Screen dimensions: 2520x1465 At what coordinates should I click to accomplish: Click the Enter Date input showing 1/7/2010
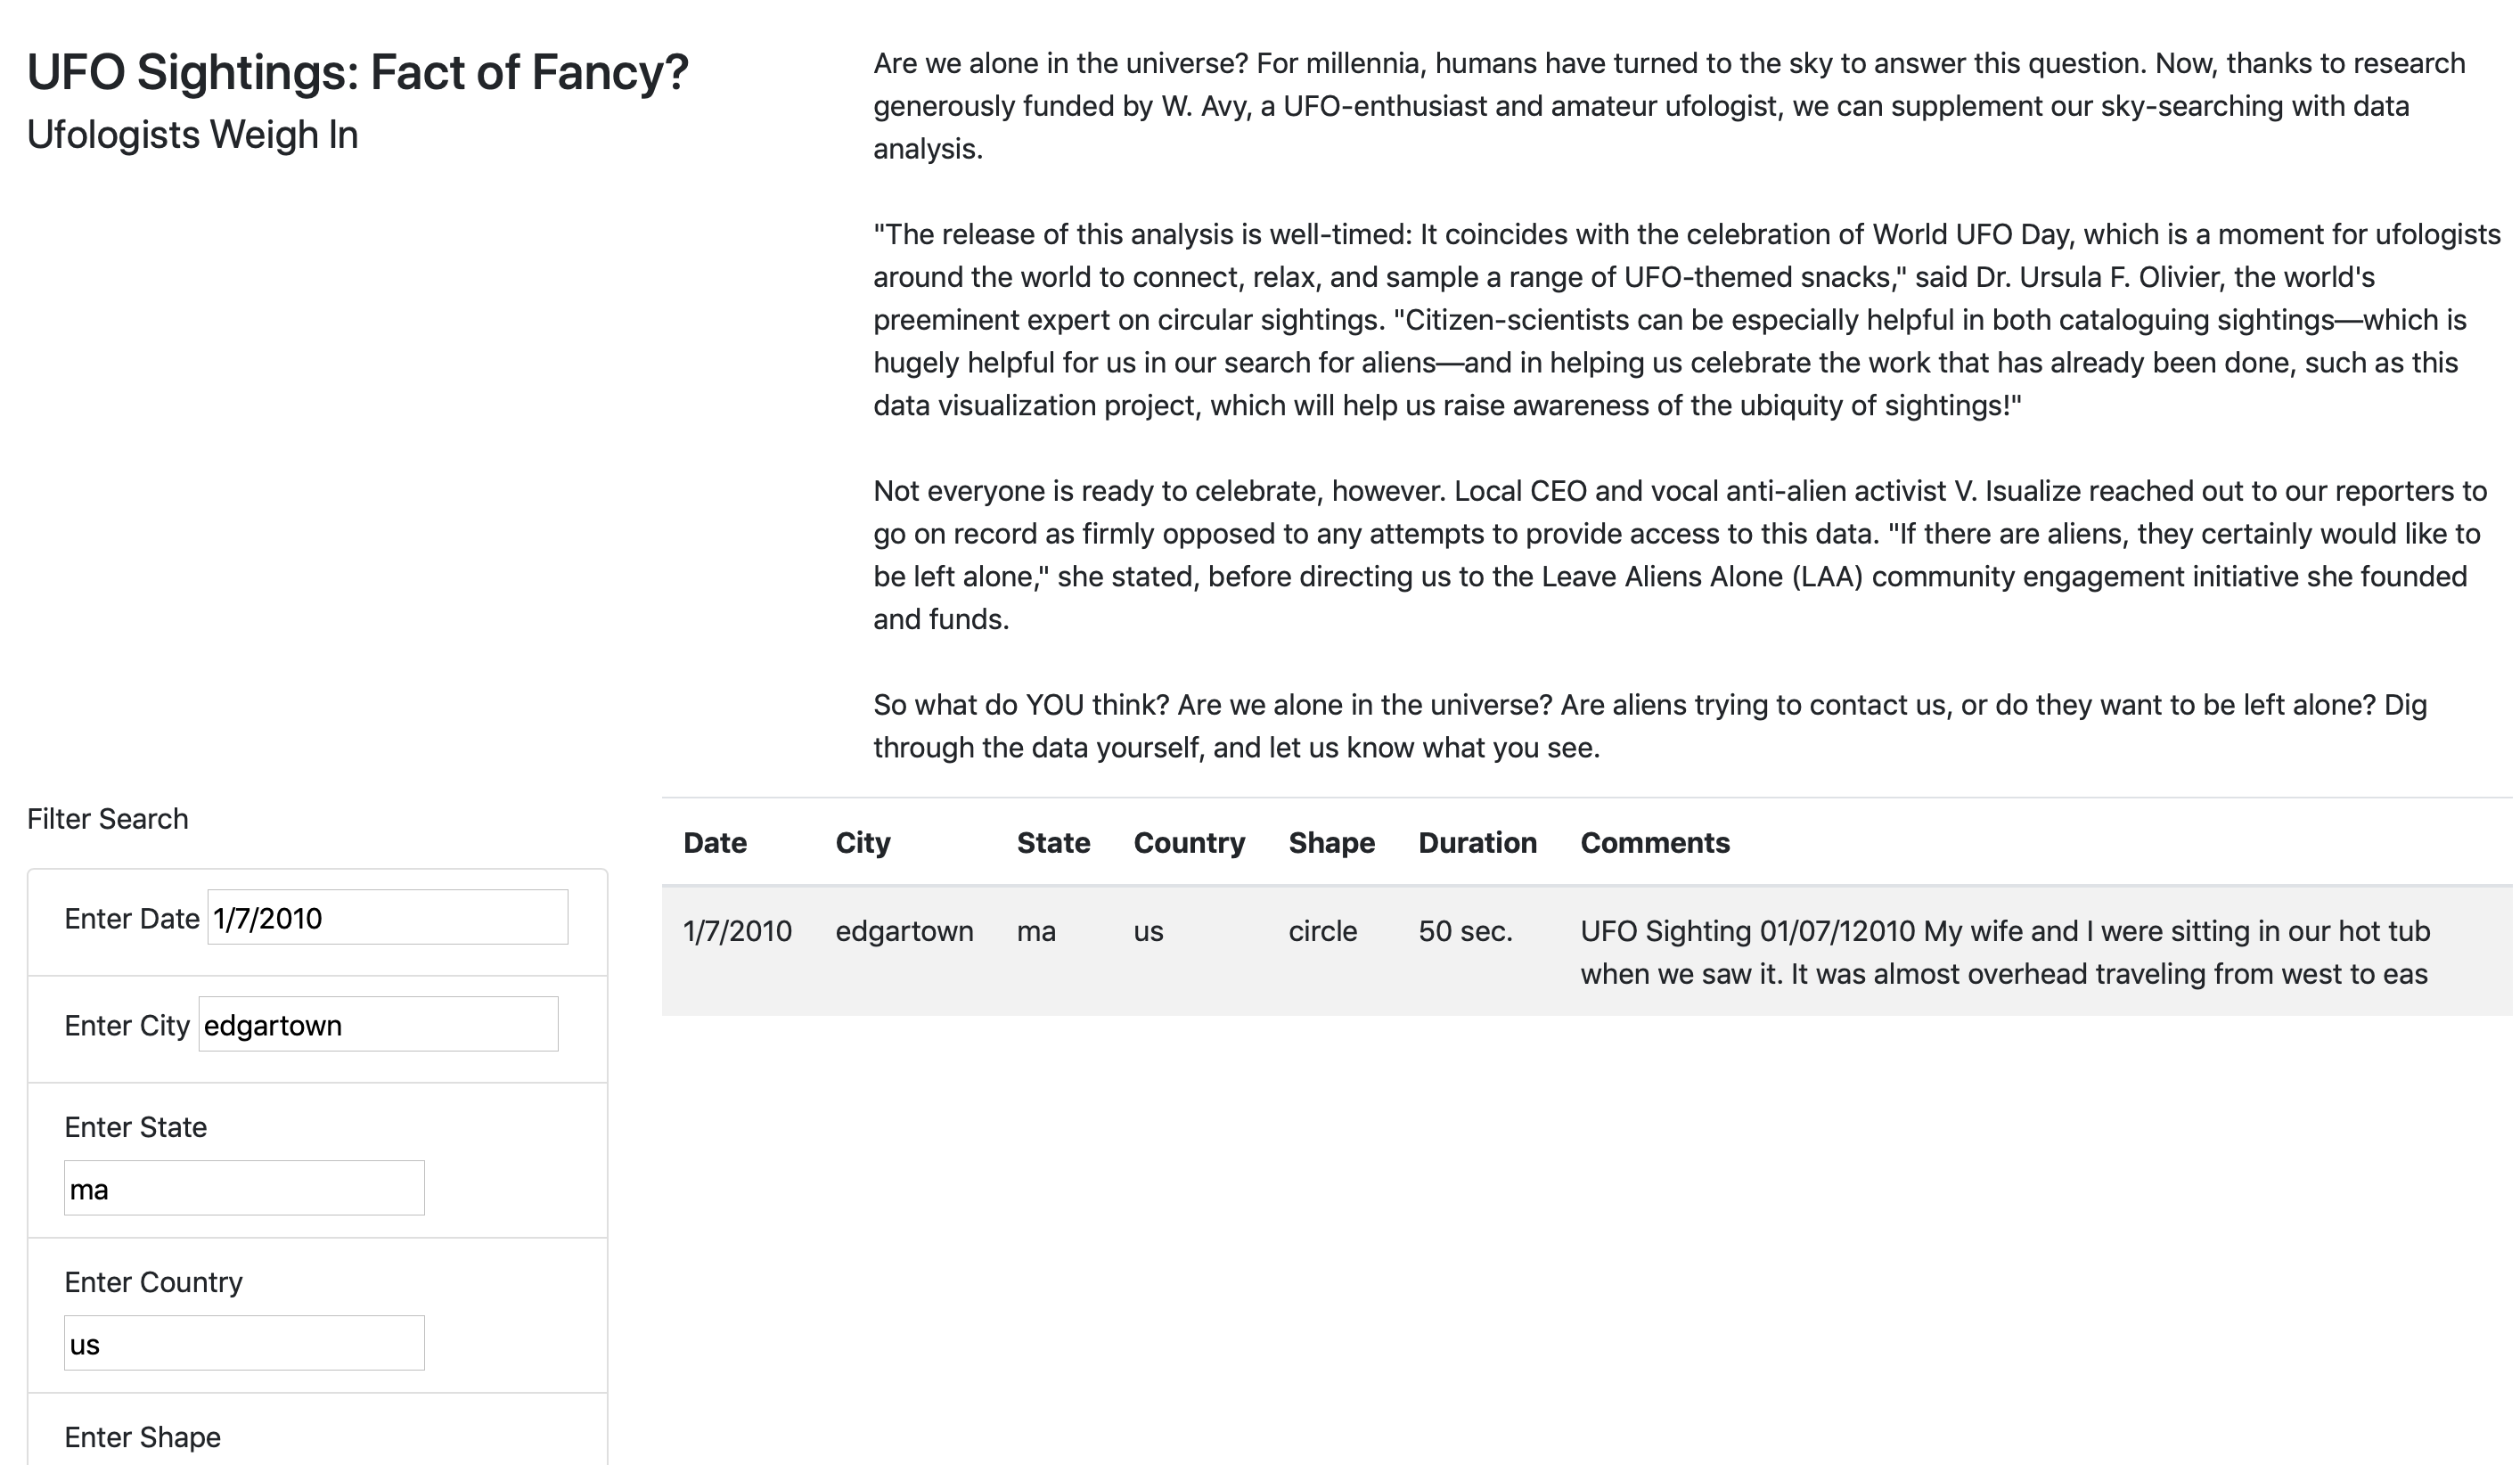[388, 918]
